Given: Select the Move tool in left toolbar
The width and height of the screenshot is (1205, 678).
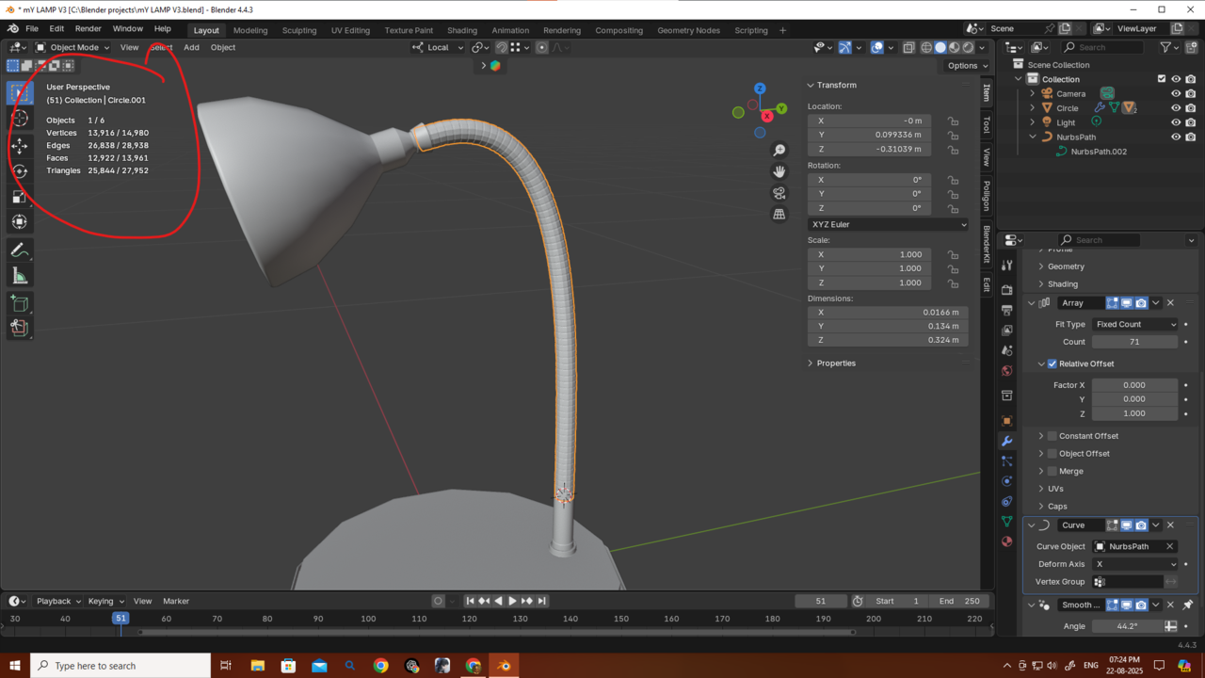Looking at the screenshot, I should point(19,146).
